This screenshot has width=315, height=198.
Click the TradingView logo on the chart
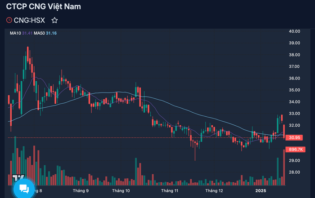point(18,177)
